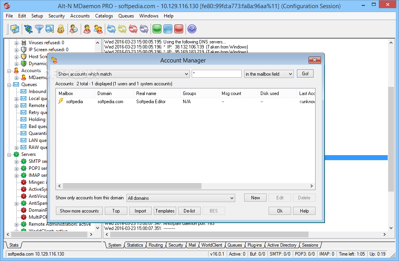Collapse the Queues tree node

click(x=9, y=85)
